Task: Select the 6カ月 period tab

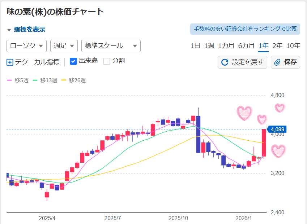Action: 246,46
